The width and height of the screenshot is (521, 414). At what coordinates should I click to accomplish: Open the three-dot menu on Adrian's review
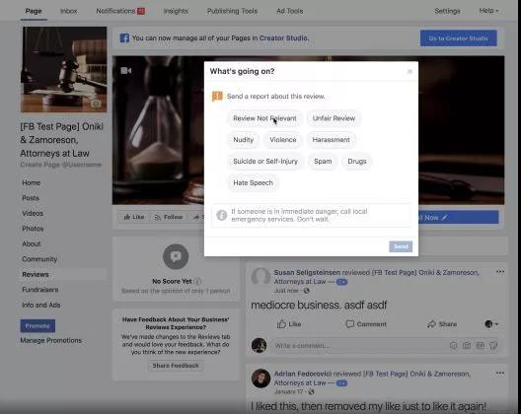[x=499, y=374]
